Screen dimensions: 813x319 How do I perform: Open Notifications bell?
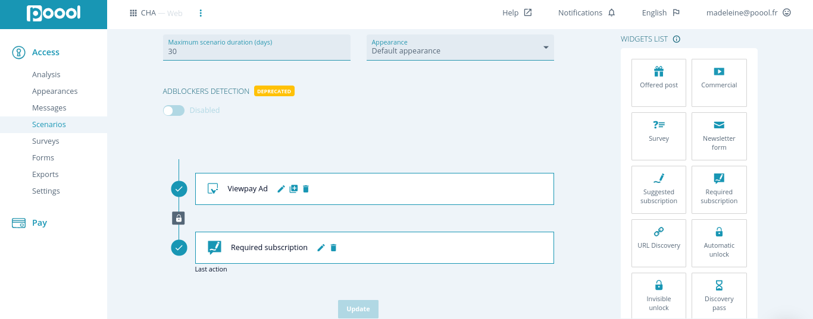(611, 12)
